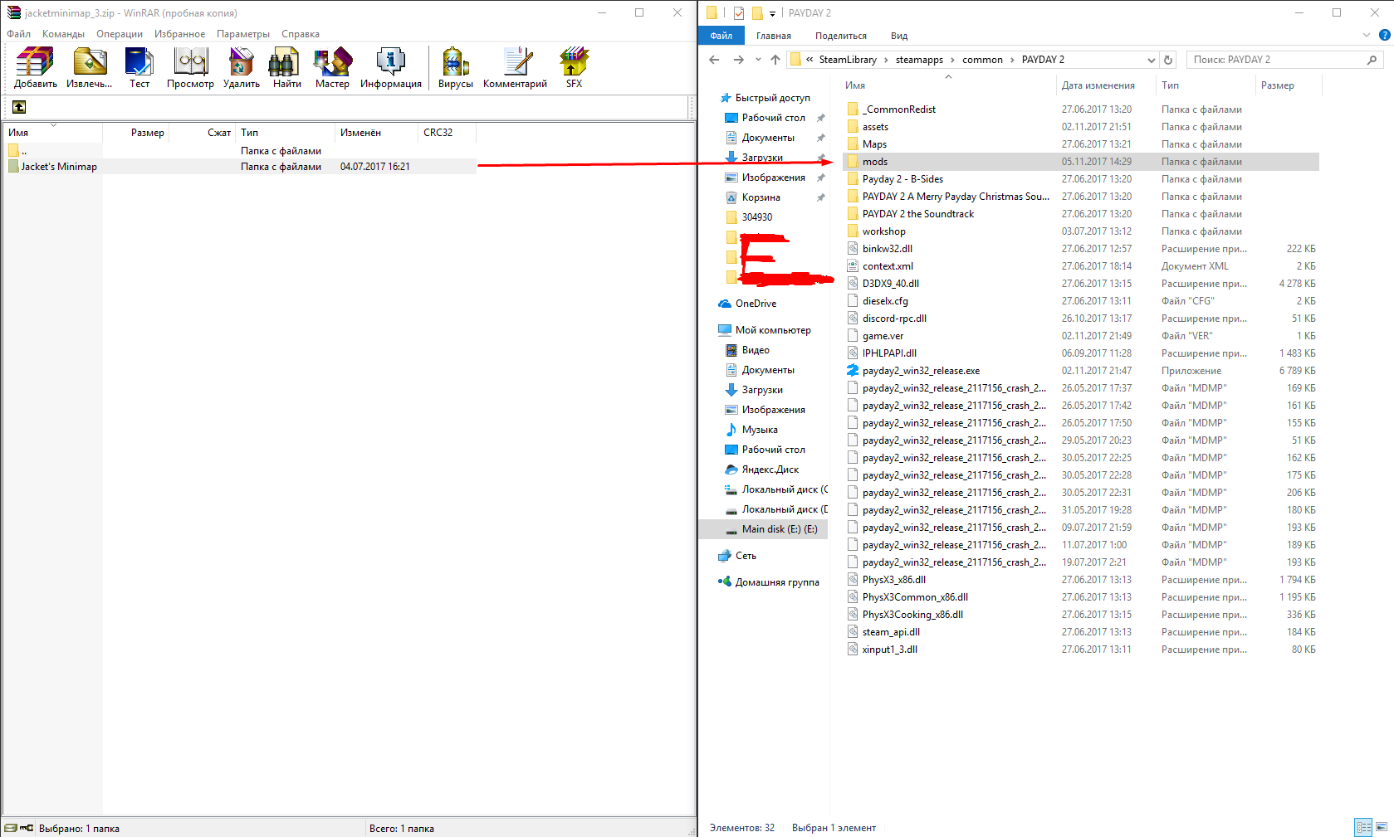Open WinRAR Параметры menu

point(243,34)
